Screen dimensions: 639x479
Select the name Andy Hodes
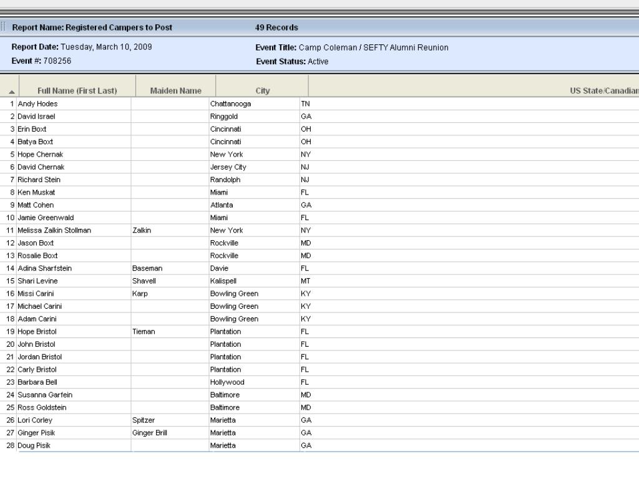point(37,104)
